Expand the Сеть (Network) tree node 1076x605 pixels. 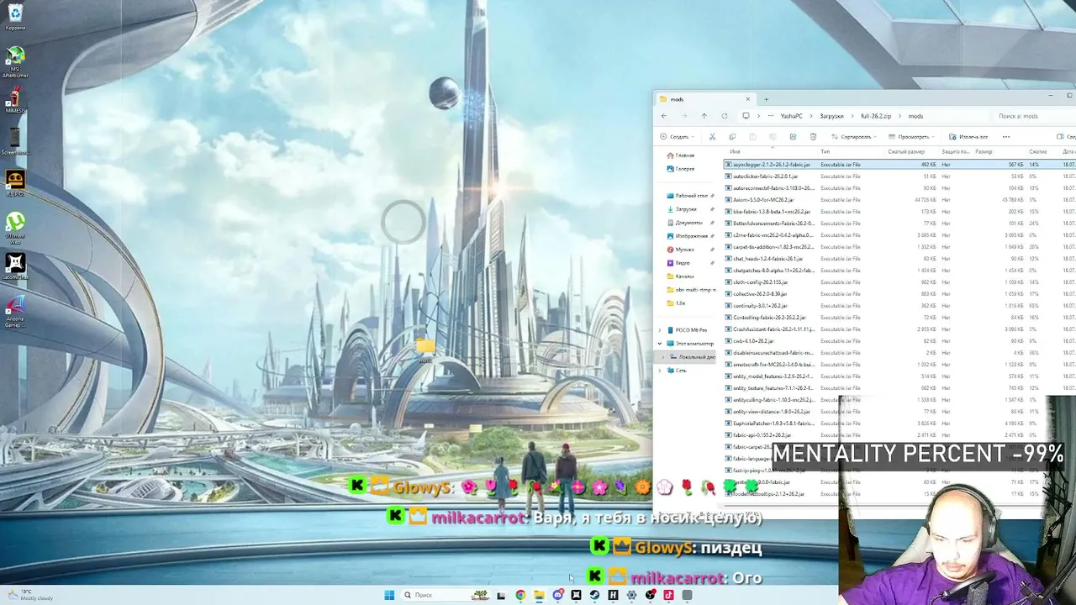[660, 371]
